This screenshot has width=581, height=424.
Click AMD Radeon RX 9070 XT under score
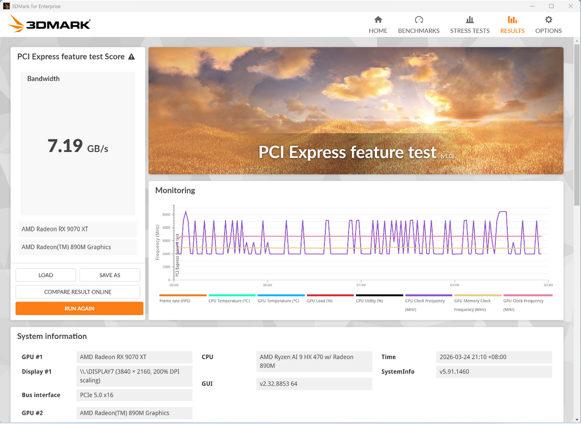[78, 229]
